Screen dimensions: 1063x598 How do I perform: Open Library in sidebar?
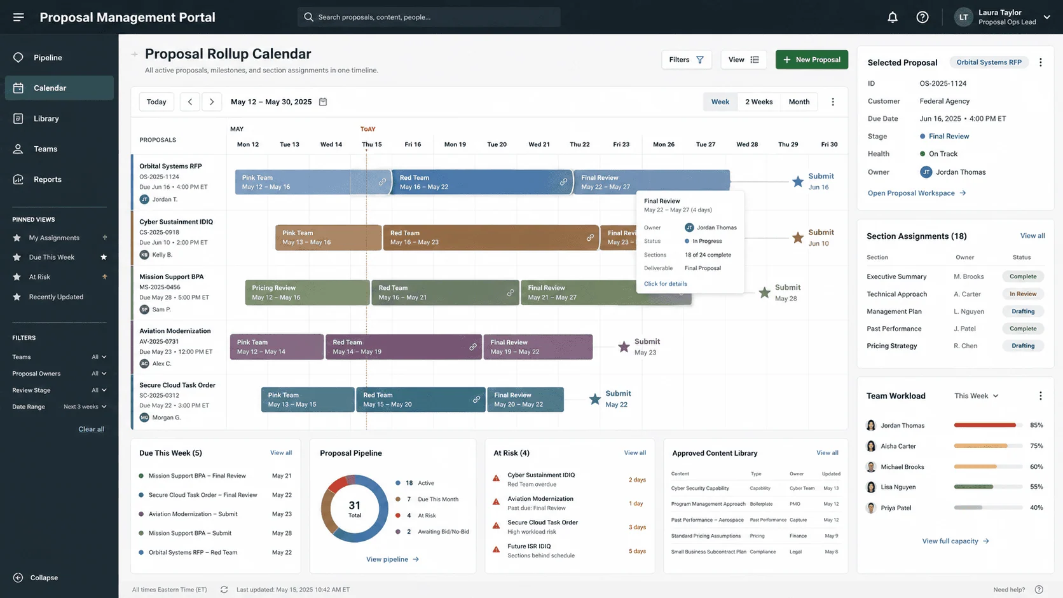(x=59, y=119)
